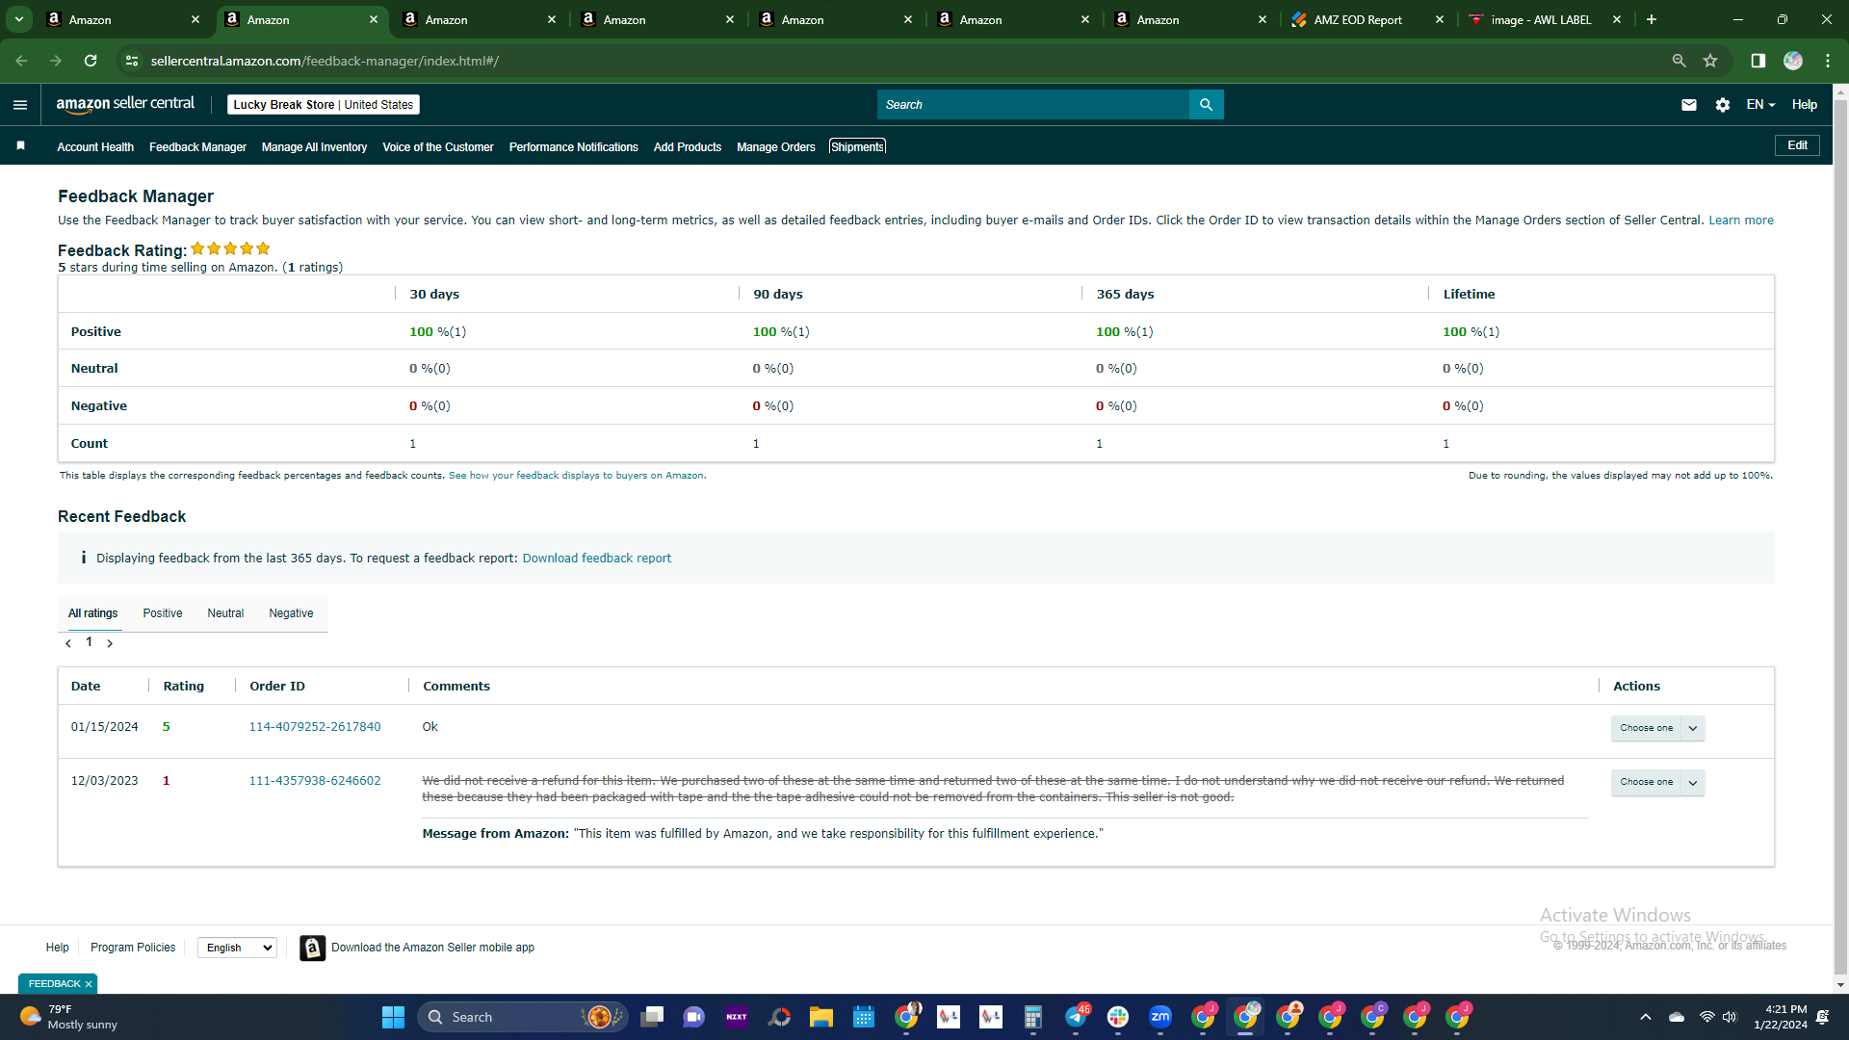The height and width of the screenshot is (1040, 1849).
Task: Go to Manage Orders
Action: coord(776,147)
